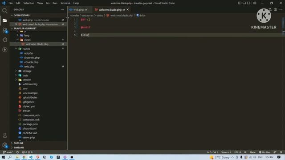The height and width of the screenshot is (160, 285).
Task: Click the Windows Start button
Action: [x=3, y=157]
